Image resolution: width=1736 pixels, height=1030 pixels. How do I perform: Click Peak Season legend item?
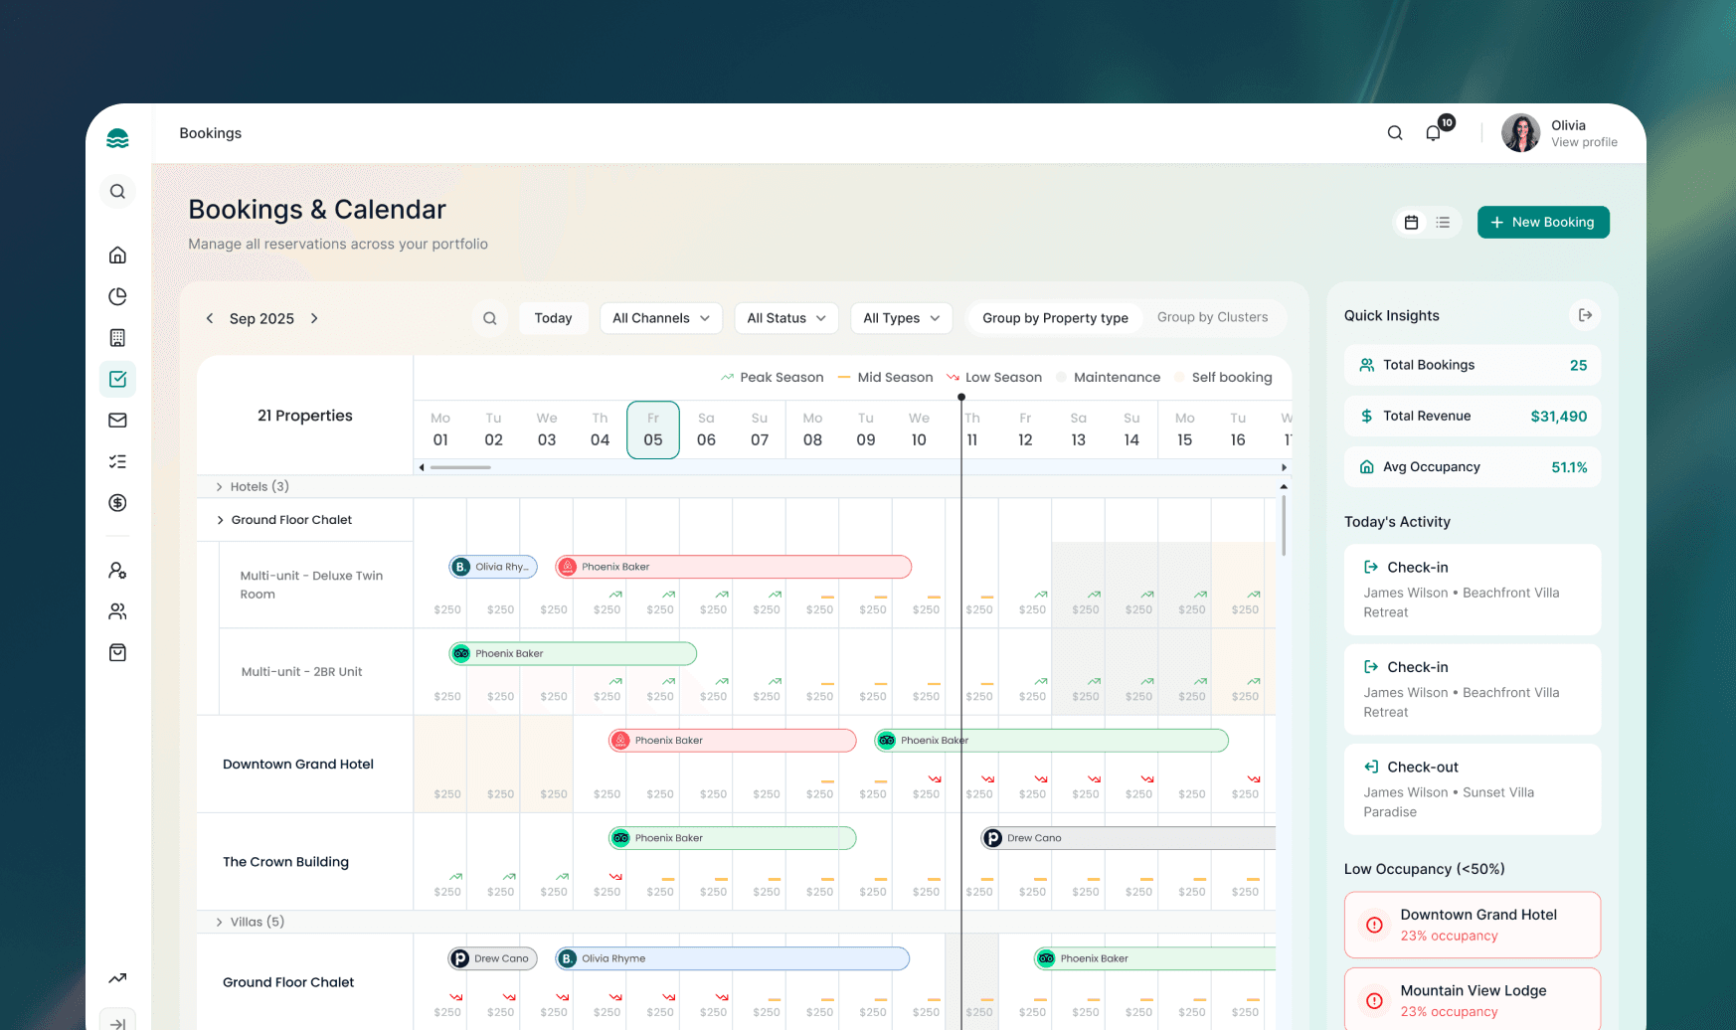772,378
